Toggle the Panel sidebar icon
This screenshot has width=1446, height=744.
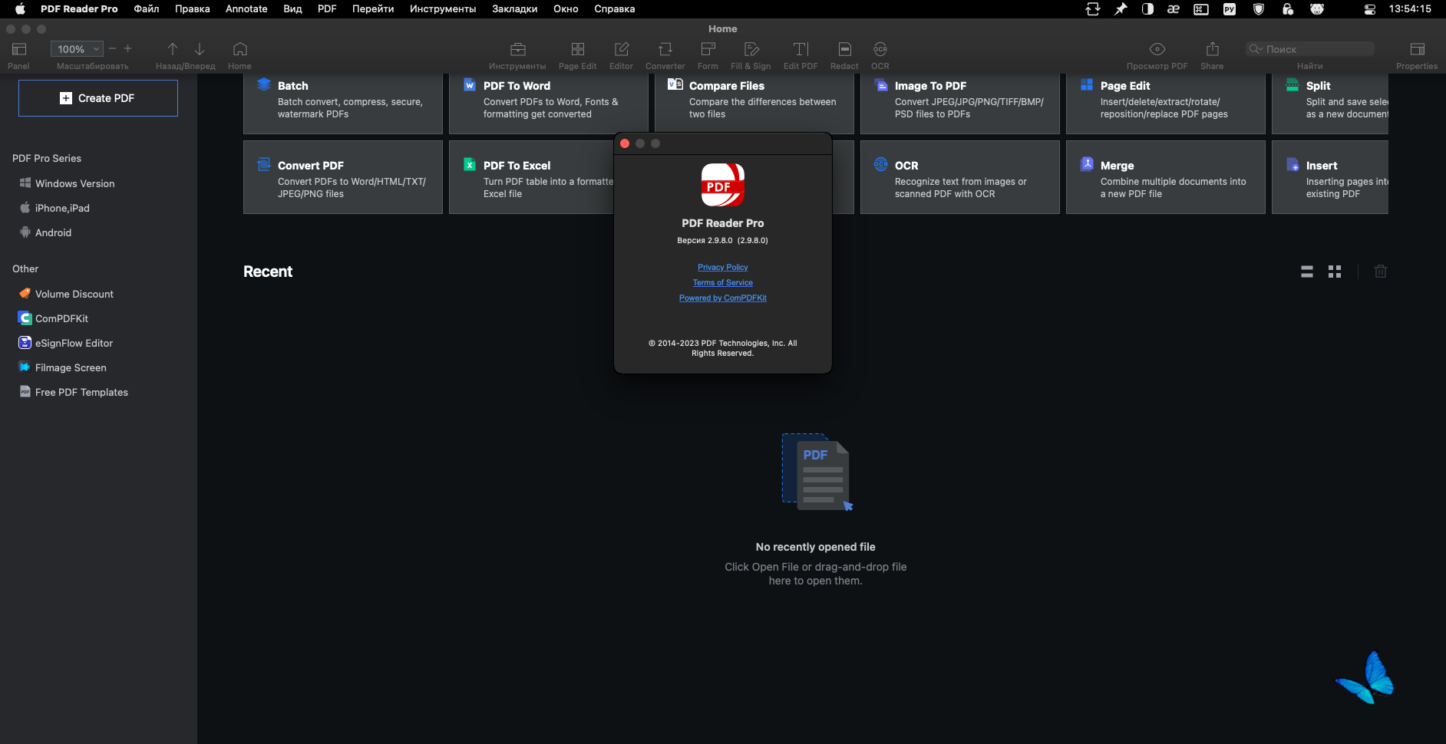[19, 49]
